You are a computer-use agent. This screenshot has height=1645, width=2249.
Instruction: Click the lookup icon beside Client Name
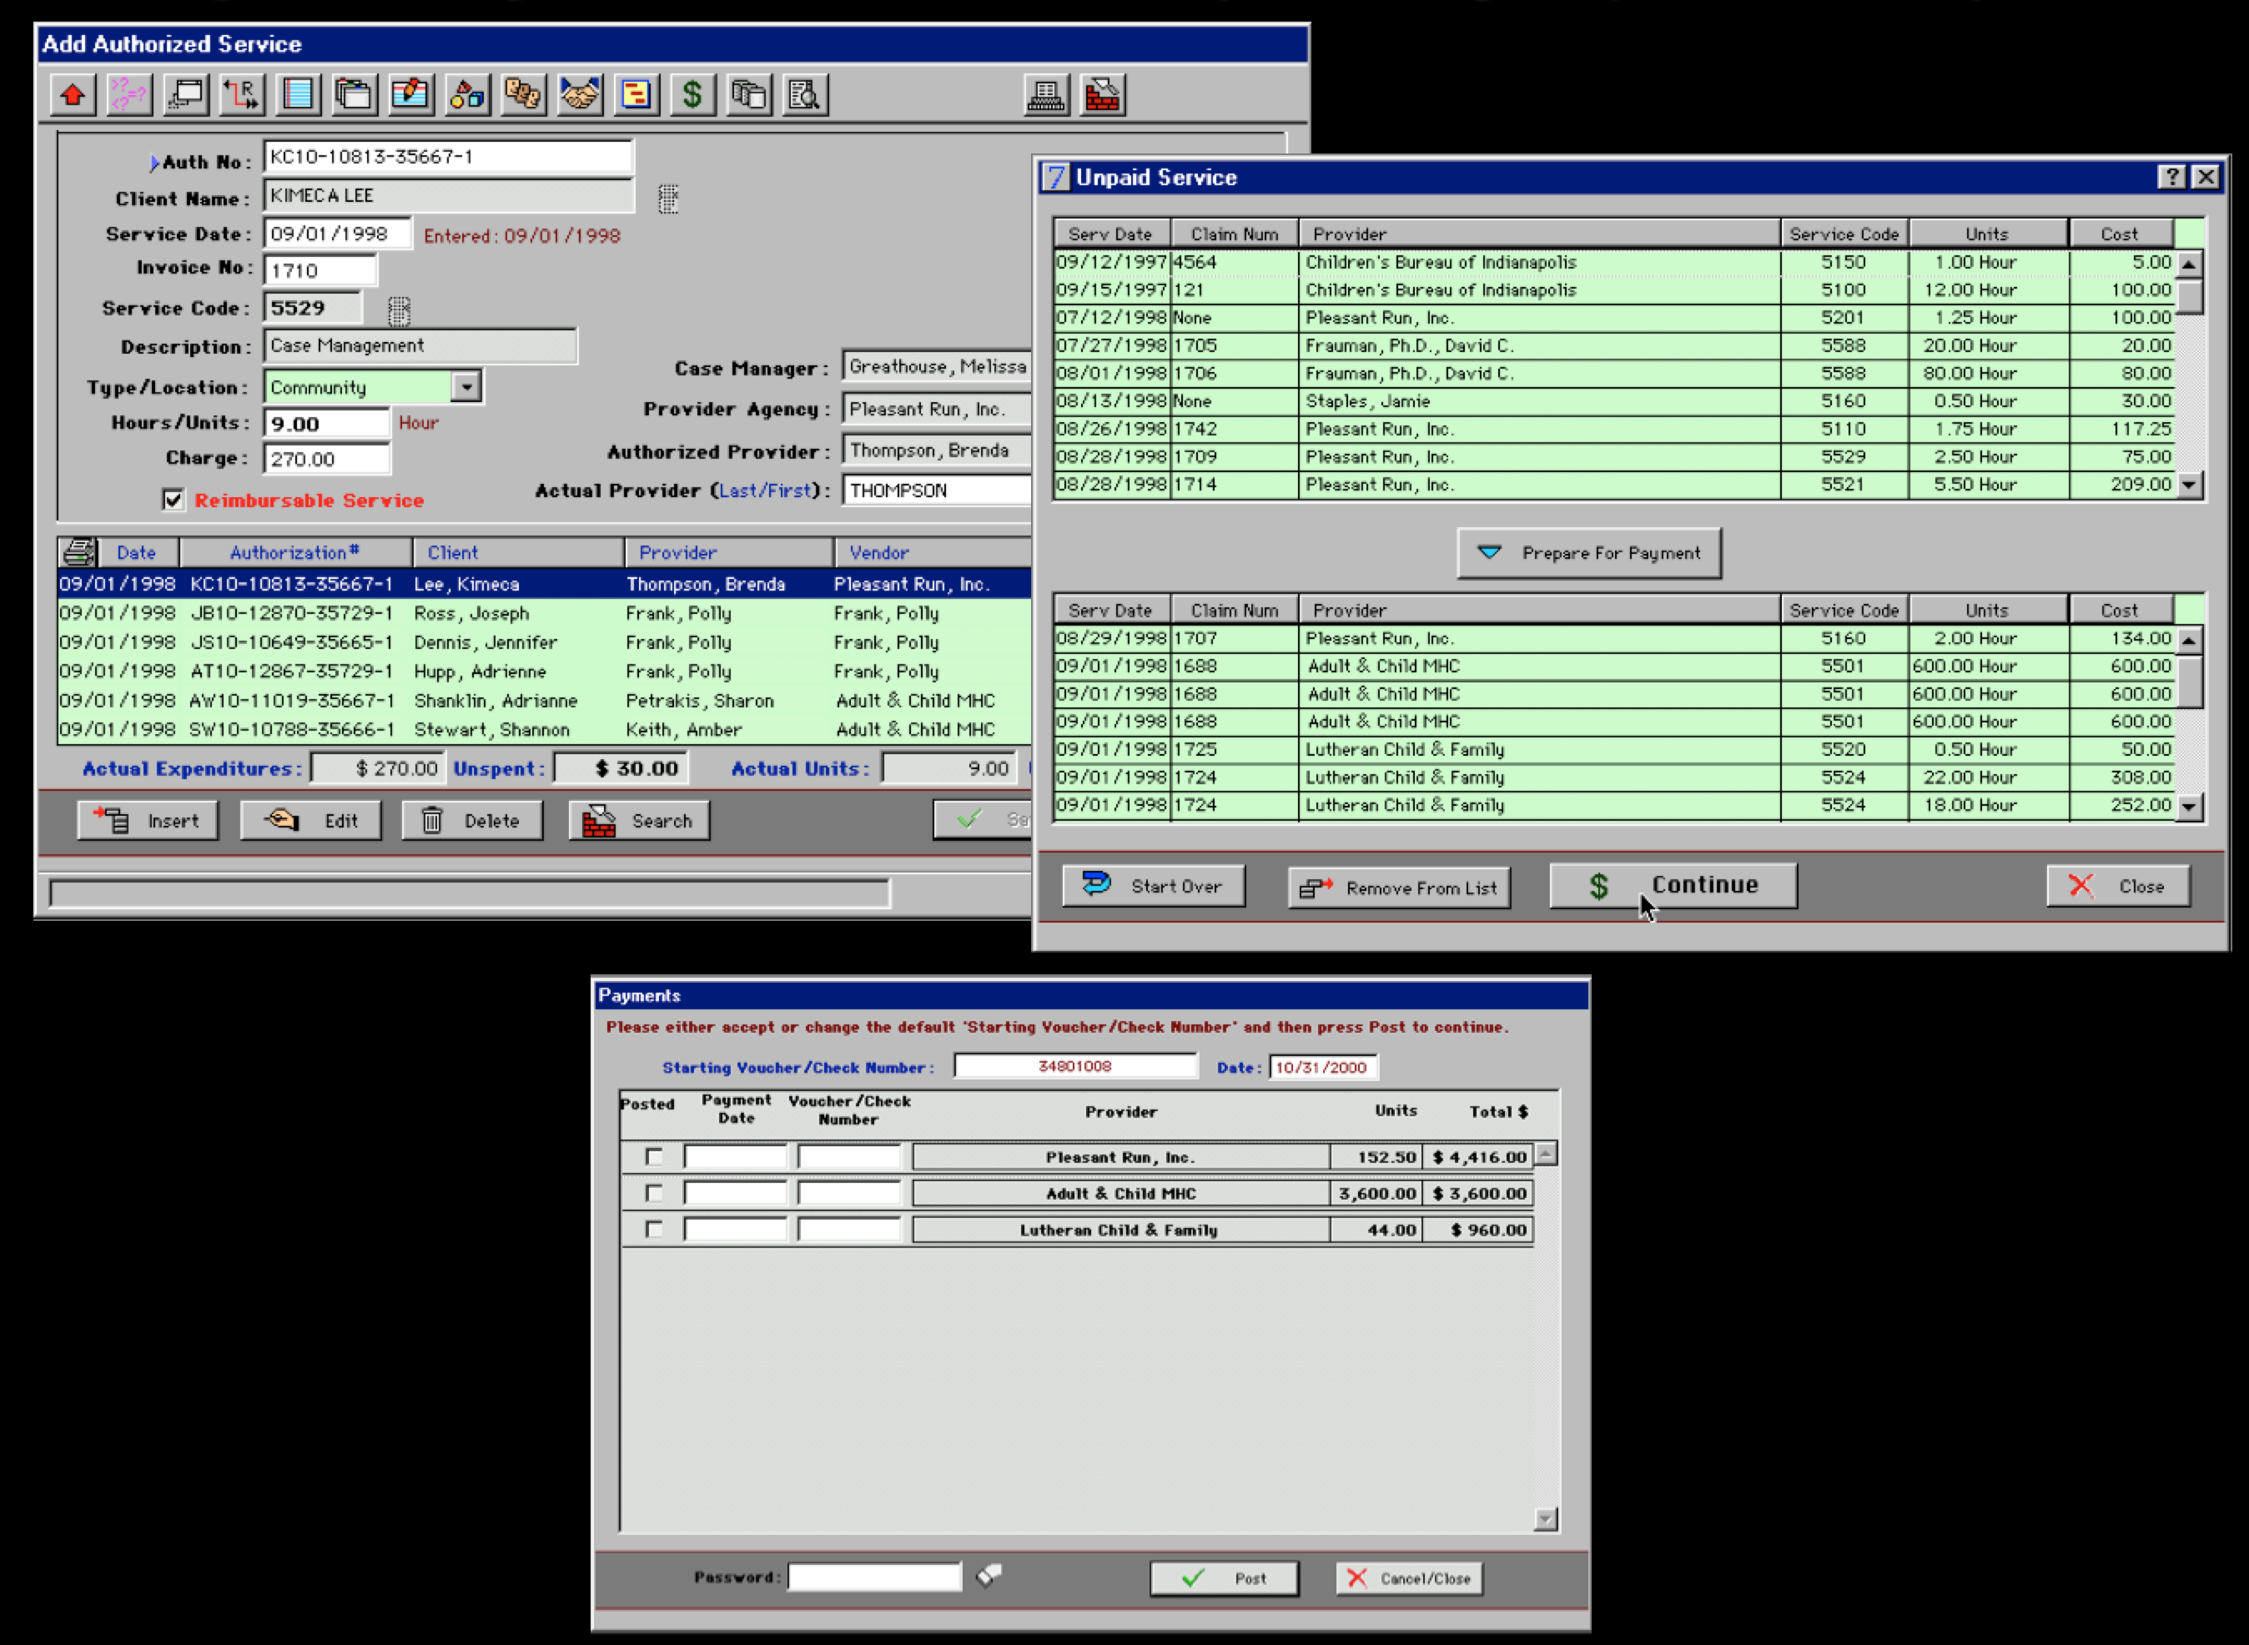click(668, 199)
